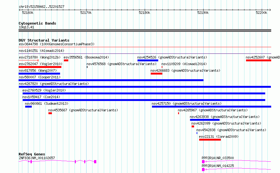Click the 19q13.41 band label
The image size is (280, 173).
click(26, 27)
